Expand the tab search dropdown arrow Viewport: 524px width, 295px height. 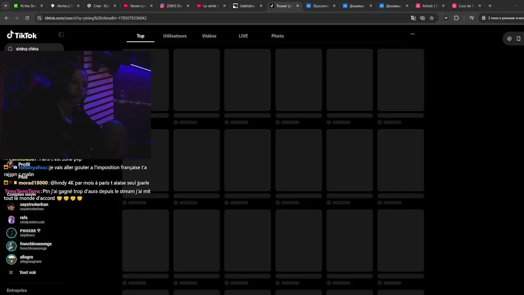6,6
